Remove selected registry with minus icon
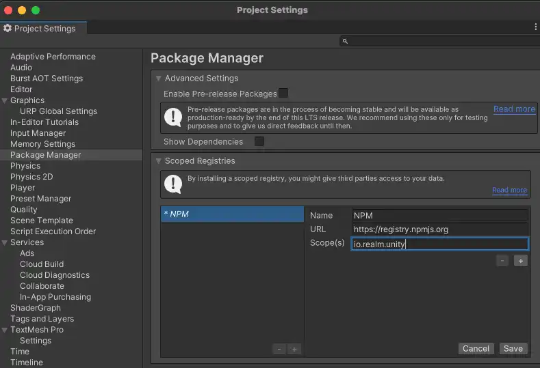Viewport: 540px width, 368px height. pos(279,349)
